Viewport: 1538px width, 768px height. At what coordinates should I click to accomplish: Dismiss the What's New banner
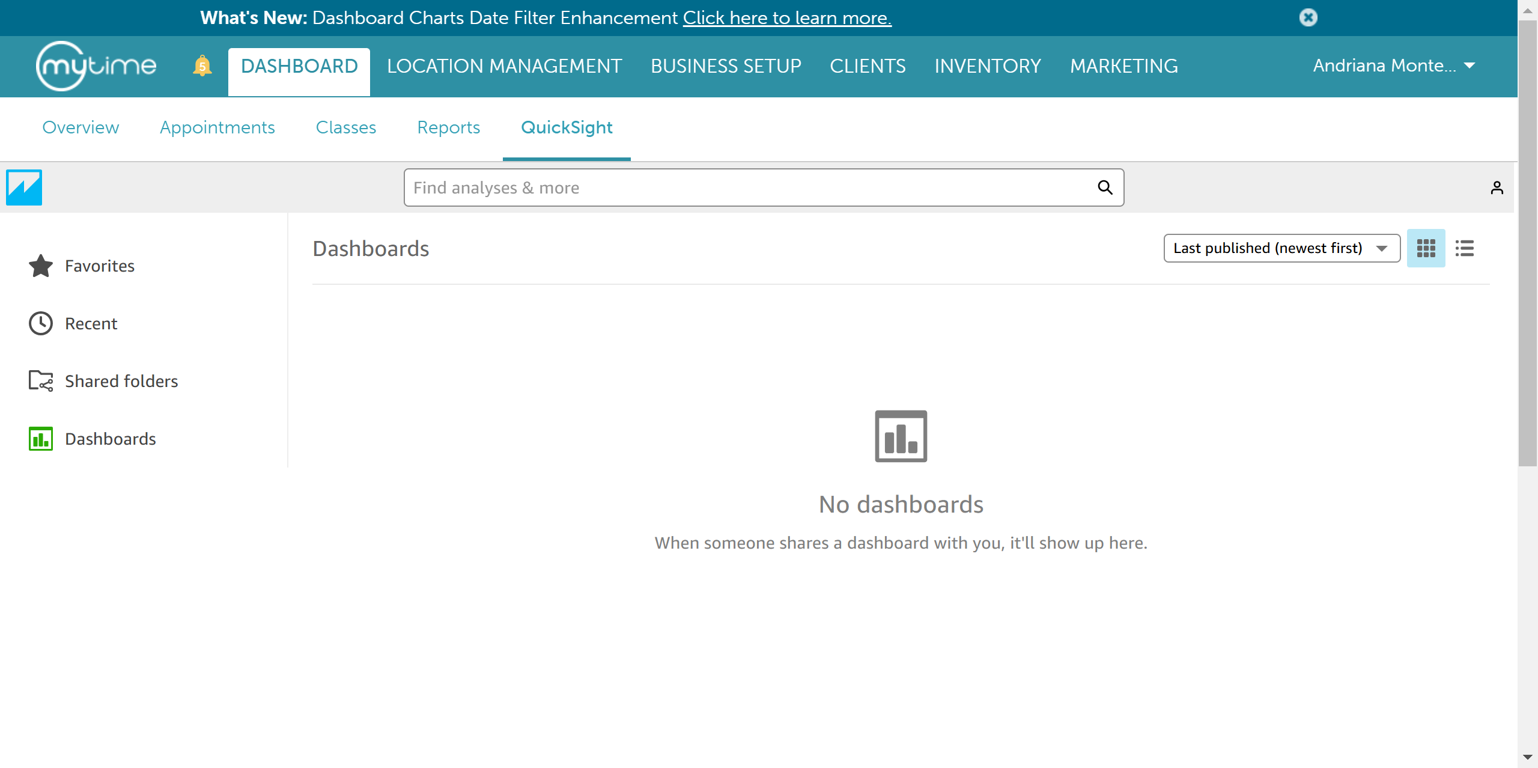pos(1308,17)
